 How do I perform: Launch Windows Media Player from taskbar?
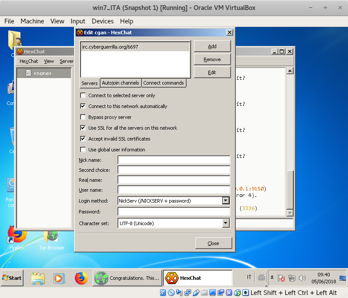click(x=59, y=278)
